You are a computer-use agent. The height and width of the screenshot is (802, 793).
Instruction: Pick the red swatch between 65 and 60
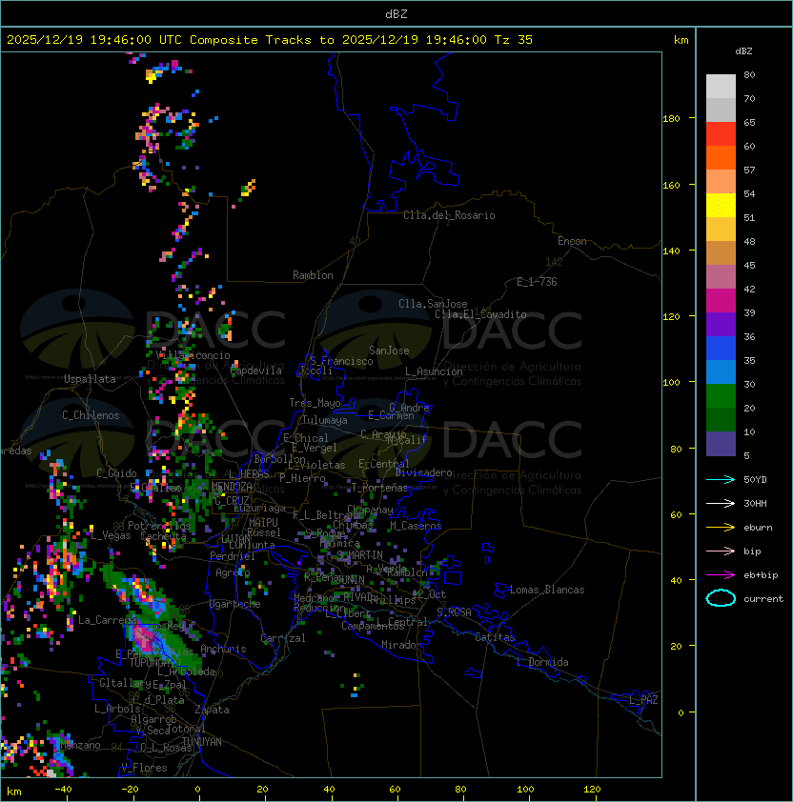pos(721,134)
